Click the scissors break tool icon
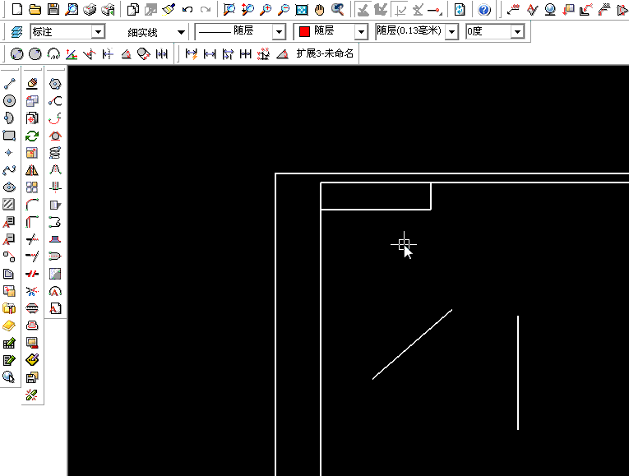The height and width of the screenshot is (476, 629). point(32,291)
